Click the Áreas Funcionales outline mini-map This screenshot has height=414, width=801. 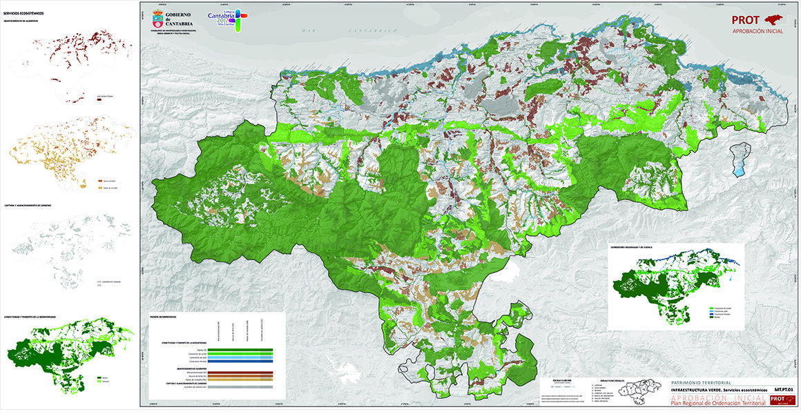641,391
